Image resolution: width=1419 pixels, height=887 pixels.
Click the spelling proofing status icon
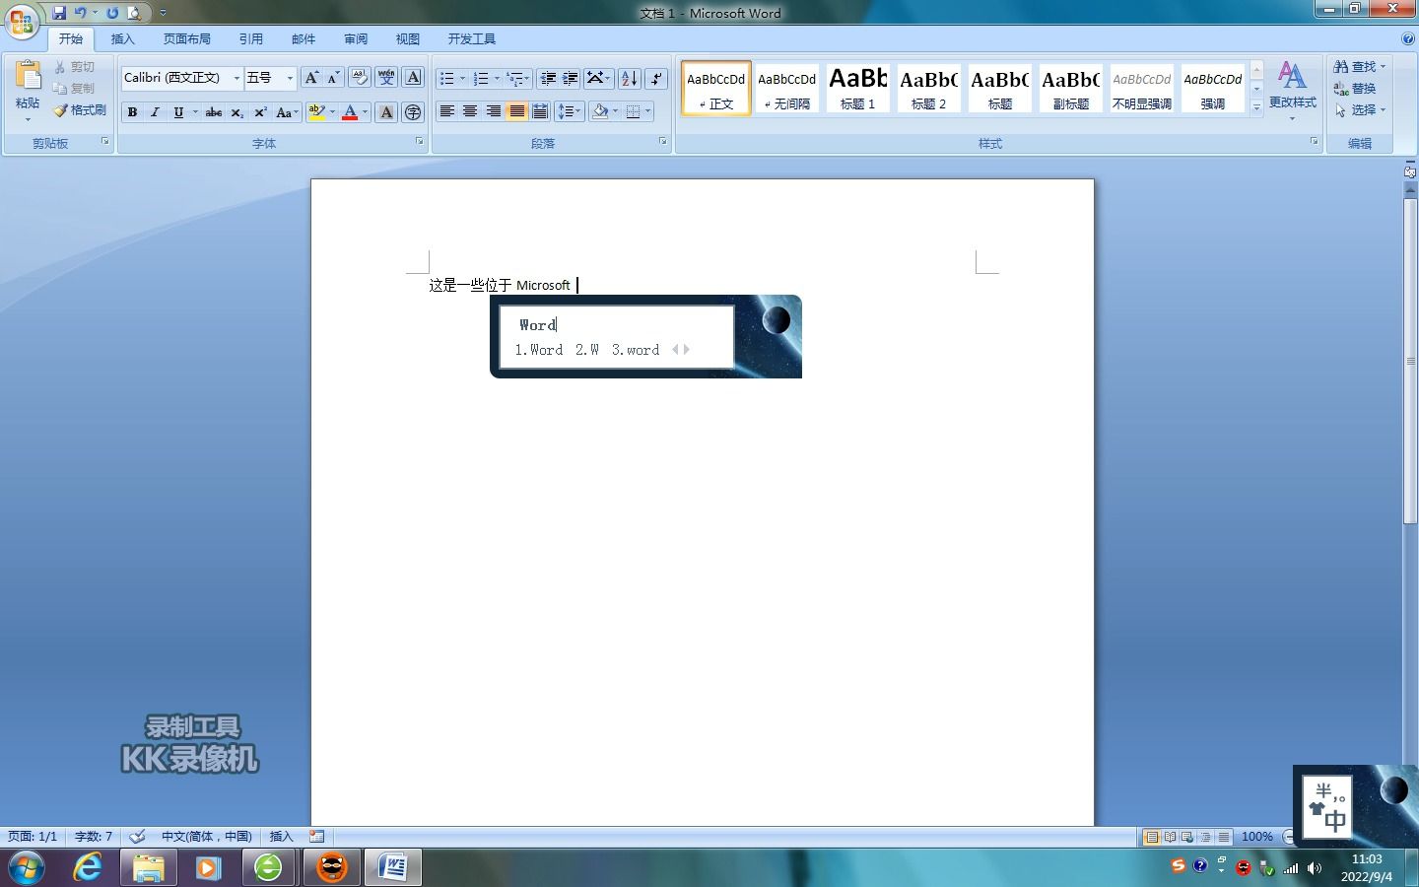(x=137, y=837)
